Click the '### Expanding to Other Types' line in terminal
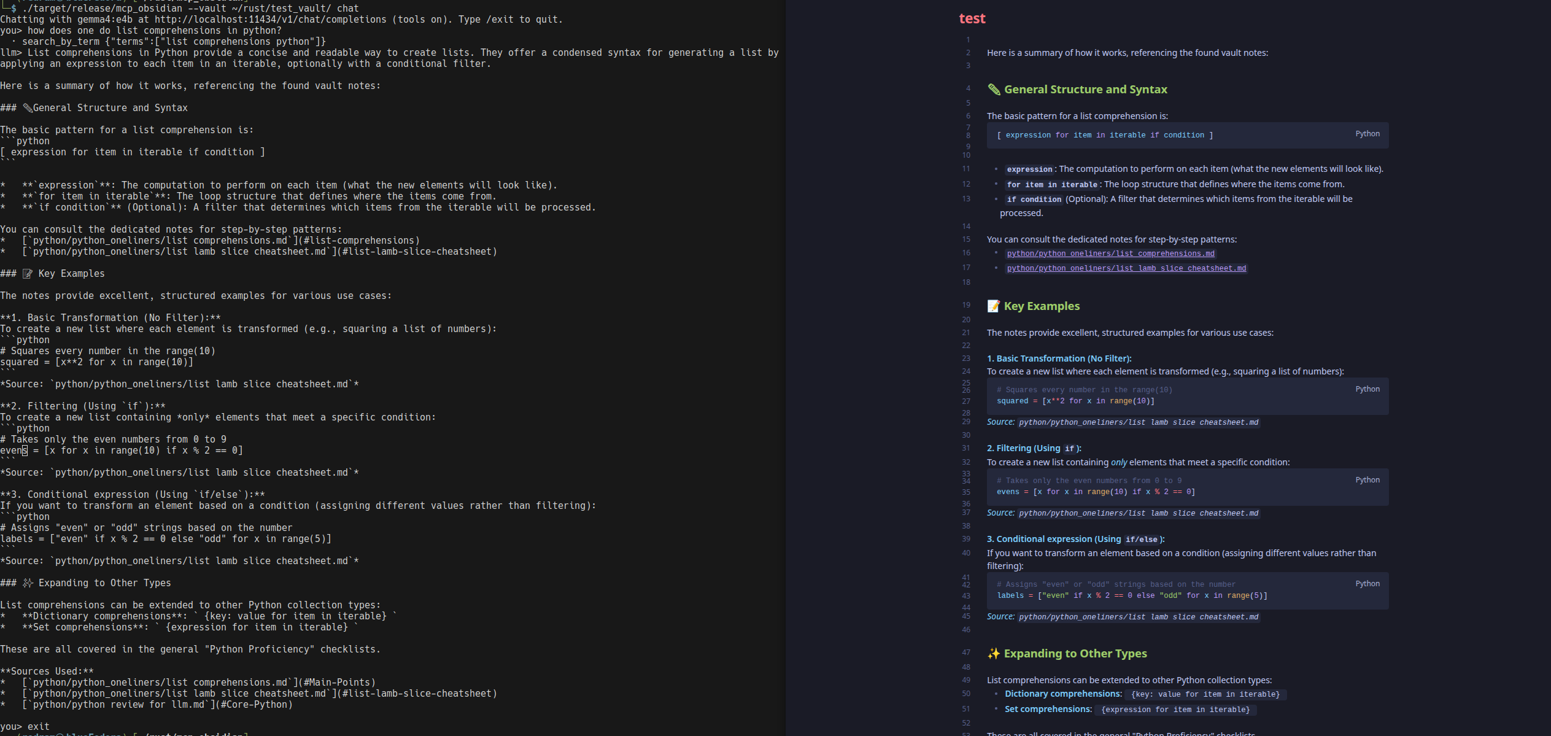 click(x=85, y=583)
